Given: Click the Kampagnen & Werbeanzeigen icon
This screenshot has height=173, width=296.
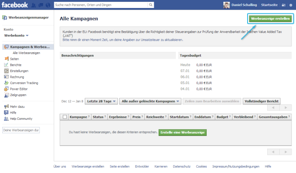Looking at the screenshot, I should (x=6, y=46).
